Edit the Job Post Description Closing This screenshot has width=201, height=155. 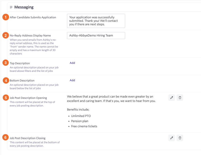172,138
